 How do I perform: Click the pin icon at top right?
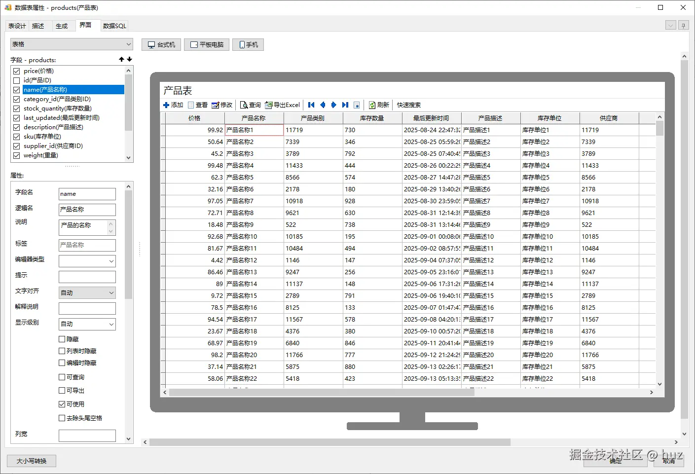(x=683, y=25)
